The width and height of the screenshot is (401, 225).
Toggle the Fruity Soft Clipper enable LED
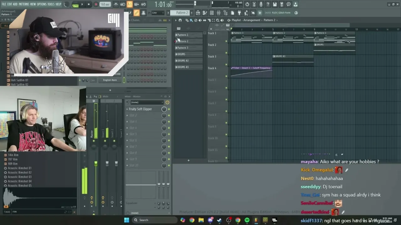point(169,109)
